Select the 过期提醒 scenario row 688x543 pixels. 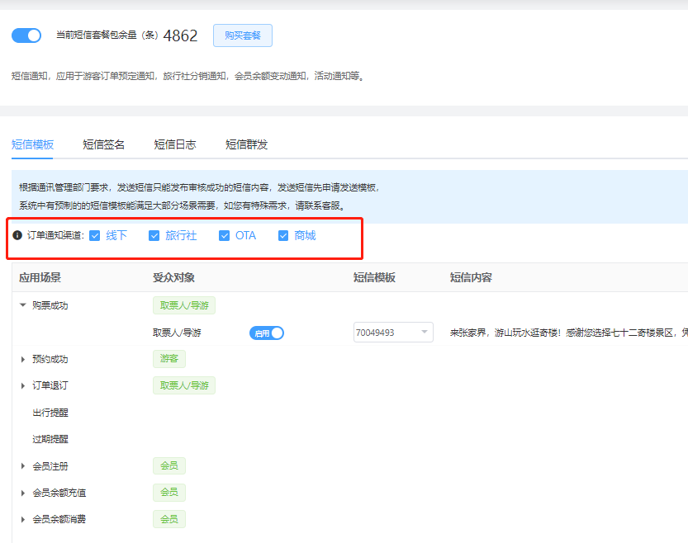[x=50, y=439]
